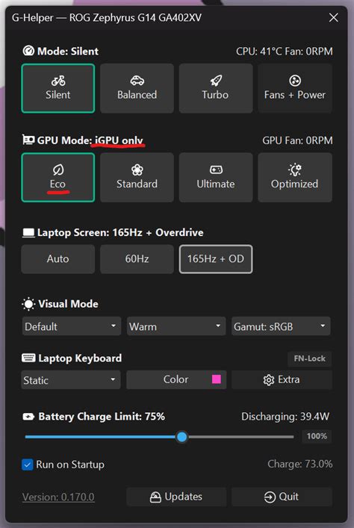Click the keyboard icon beside Laptop Keyboard
The width and height of the screenshot is (354, 528).
point(28,358)
